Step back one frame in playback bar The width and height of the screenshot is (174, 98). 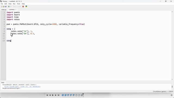point(50,95)
